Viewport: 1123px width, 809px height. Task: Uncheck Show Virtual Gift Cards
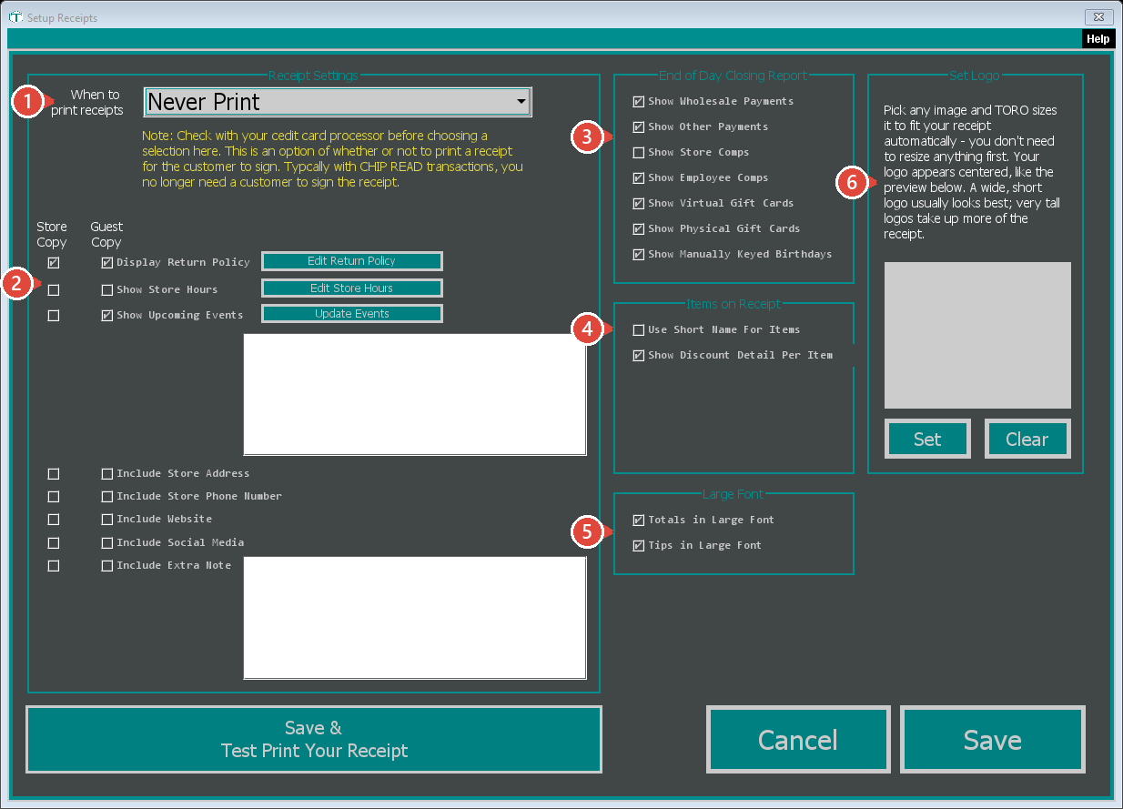coord(639,204)
